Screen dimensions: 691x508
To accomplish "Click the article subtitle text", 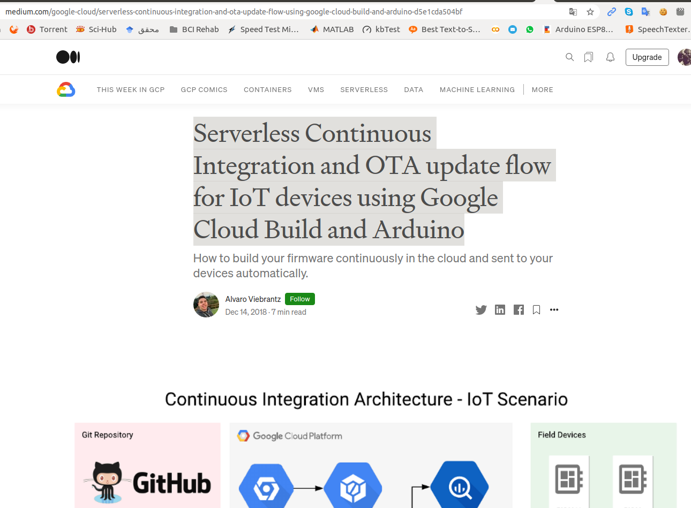I will (373, 266).
